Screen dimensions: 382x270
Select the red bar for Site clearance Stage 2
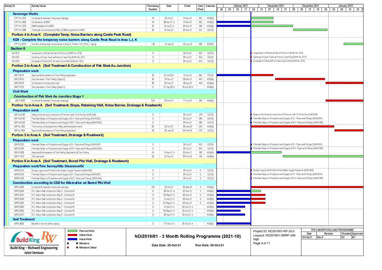(x=300, y=79)
